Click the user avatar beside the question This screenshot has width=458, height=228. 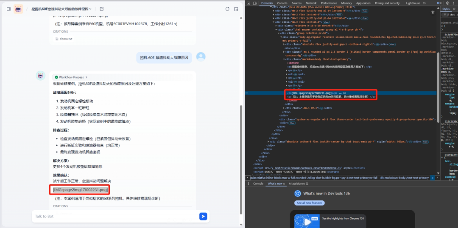pyautogui.click(x=201, y=57)
